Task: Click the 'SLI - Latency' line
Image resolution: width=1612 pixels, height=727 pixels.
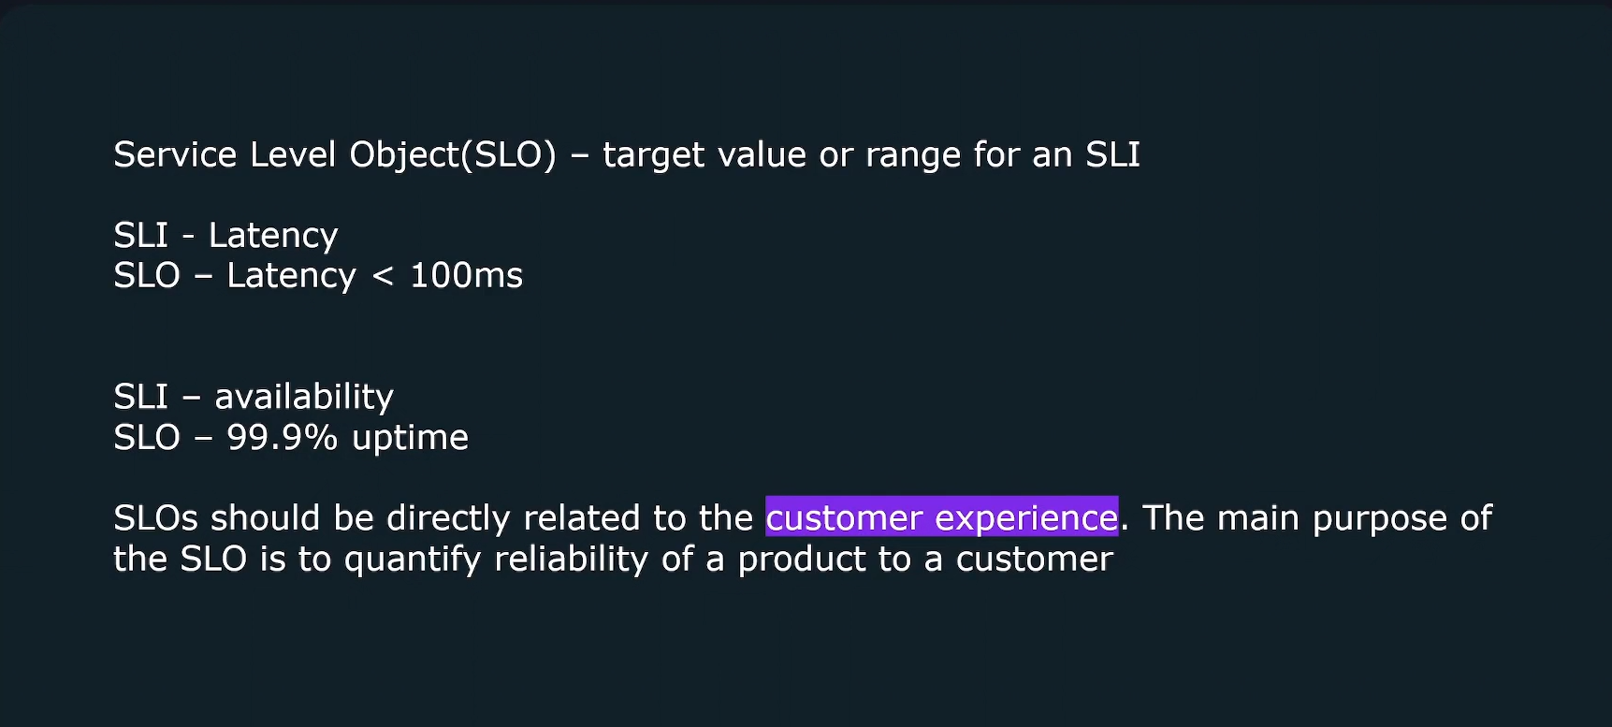Action: coord(225,236)
